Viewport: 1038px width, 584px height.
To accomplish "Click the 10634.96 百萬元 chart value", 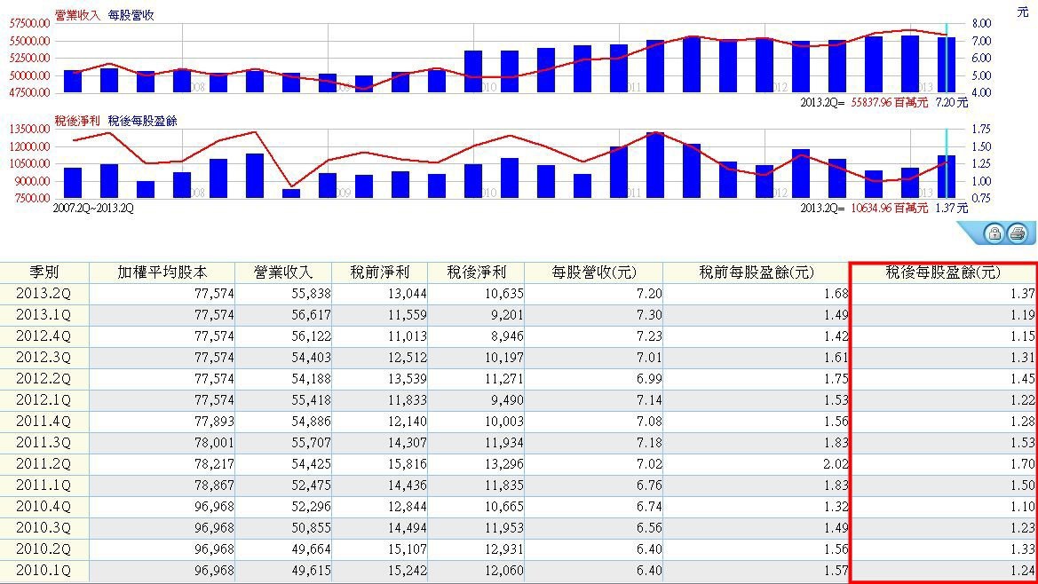I will pos(889,209).
